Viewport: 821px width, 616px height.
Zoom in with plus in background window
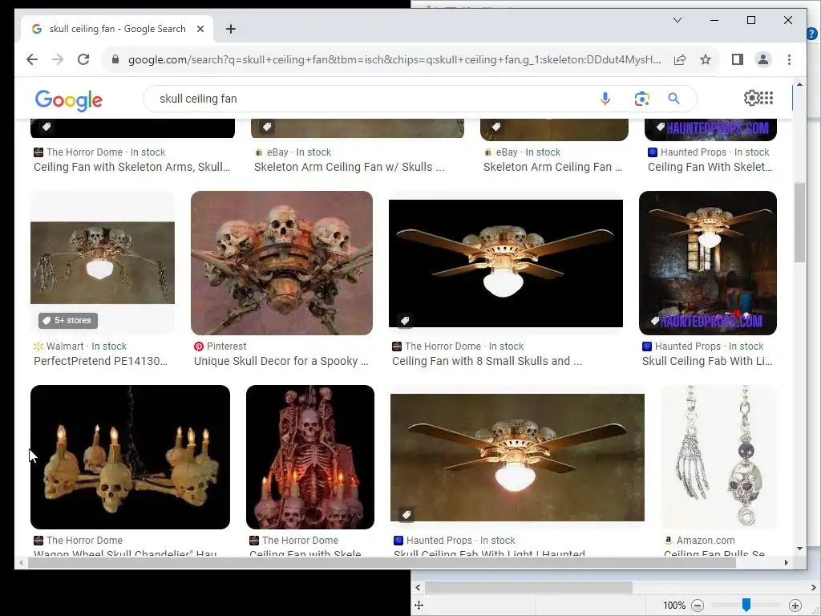795,606
